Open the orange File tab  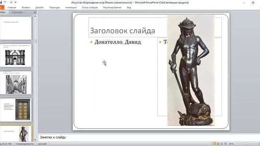[x=2, y=7]
